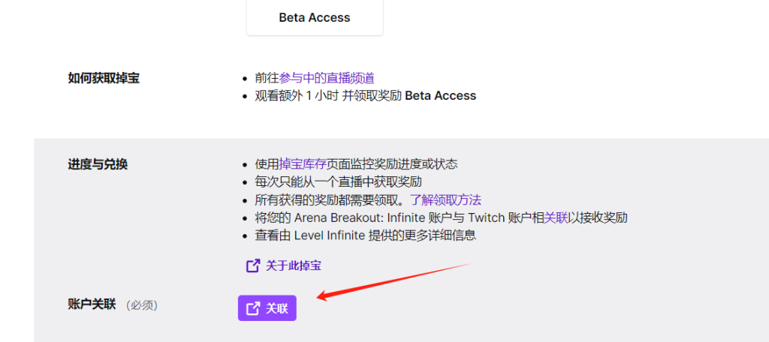The image size is (769, 342).
Task: Click the red arrow annotation
Action: coord(394,280)
